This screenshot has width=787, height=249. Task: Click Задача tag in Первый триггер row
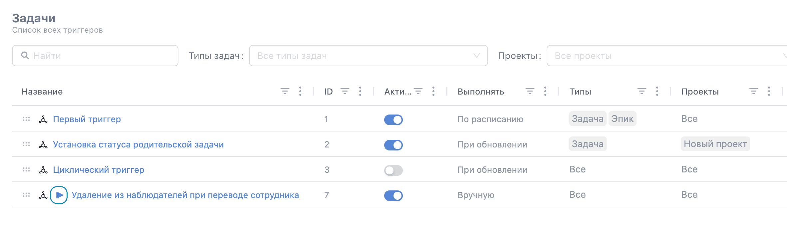point(588,119)
